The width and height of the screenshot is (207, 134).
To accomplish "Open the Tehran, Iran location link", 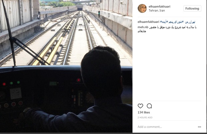I will (157, 11).
